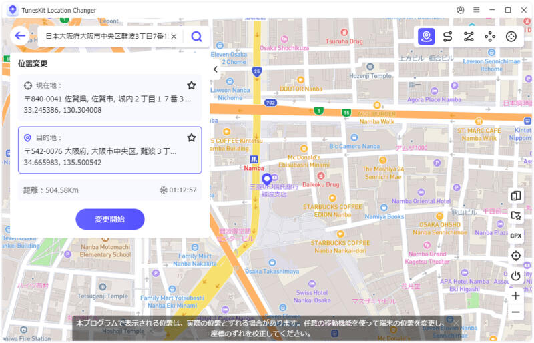
Task: Click the 位置変更 panel heading
Action: (33, 63)
